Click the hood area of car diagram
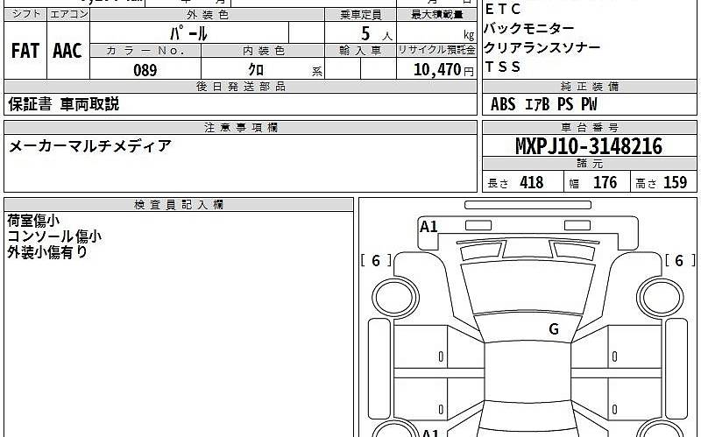 tap(528, 288)
